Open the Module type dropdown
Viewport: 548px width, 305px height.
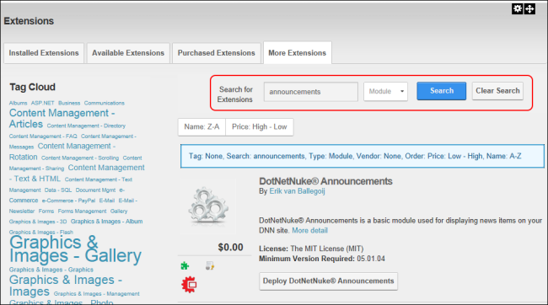(x=385, y=92)
